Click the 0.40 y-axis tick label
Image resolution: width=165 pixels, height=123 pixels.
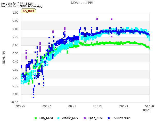click(15, 61)
